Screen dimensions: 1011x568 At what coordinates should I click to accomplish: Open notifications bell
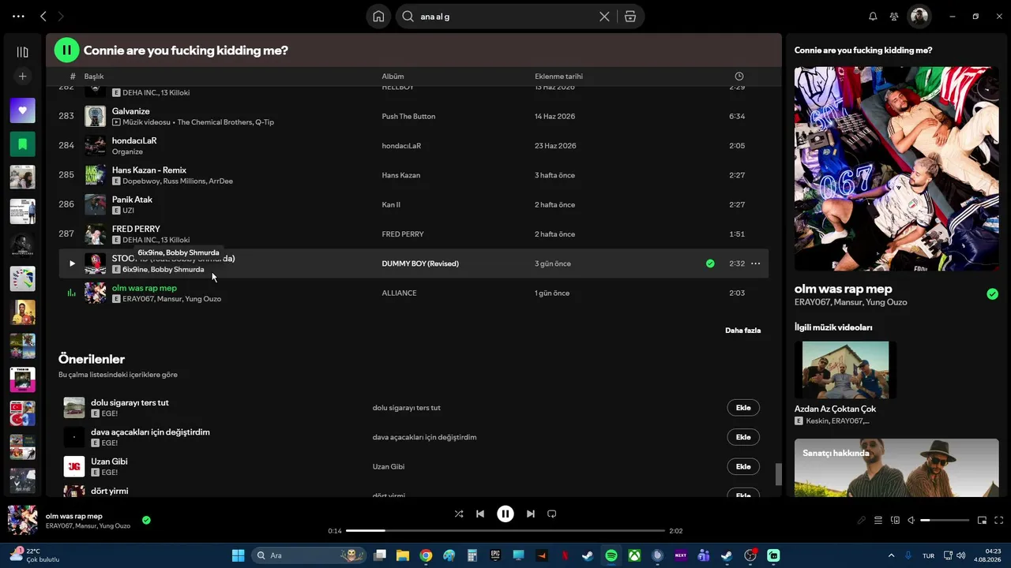[873, 17]
